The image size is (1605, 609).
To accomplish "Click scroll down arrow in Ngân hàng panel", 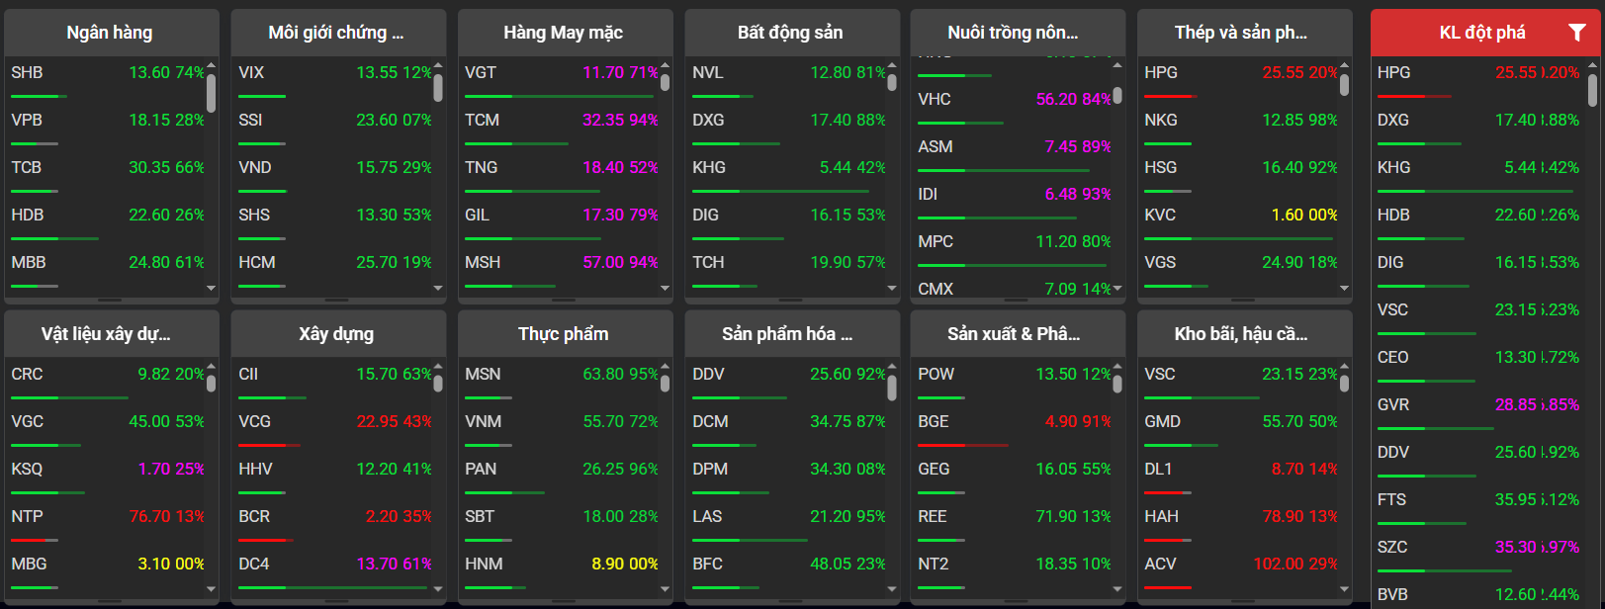I will pyautogui.click(x=211, y=289).
